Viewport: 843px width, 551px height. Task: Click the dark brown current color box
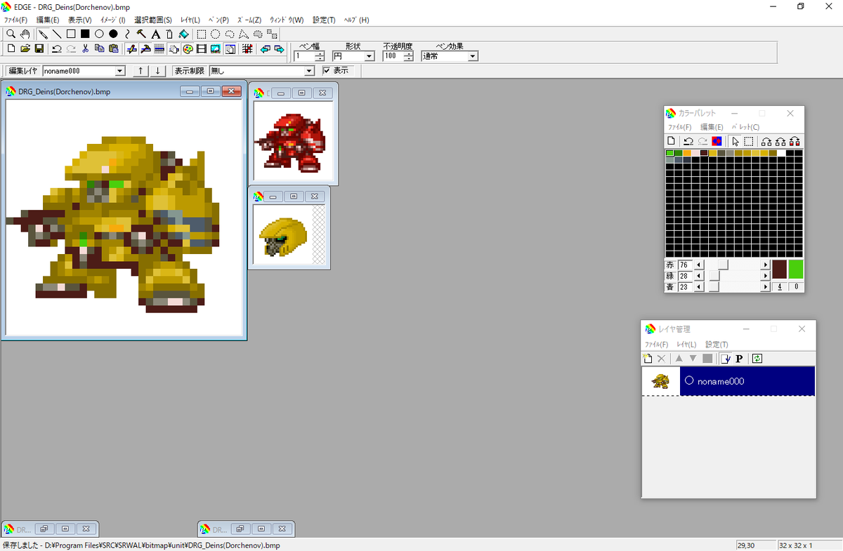pos(779,269)
